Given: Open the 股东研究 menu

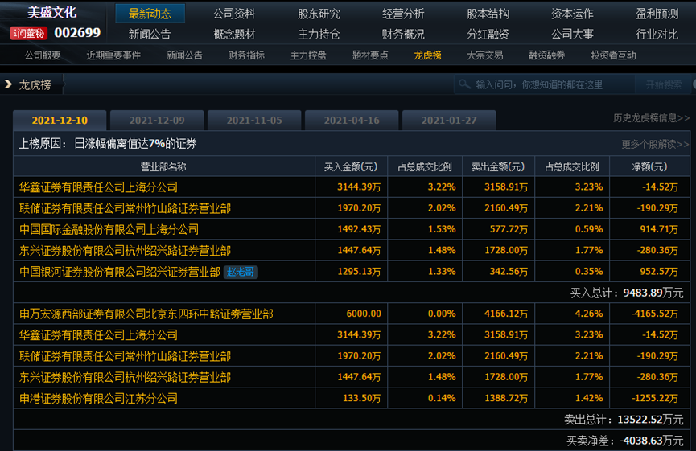Looking at the screenshot, I should (x=319, y=14).
